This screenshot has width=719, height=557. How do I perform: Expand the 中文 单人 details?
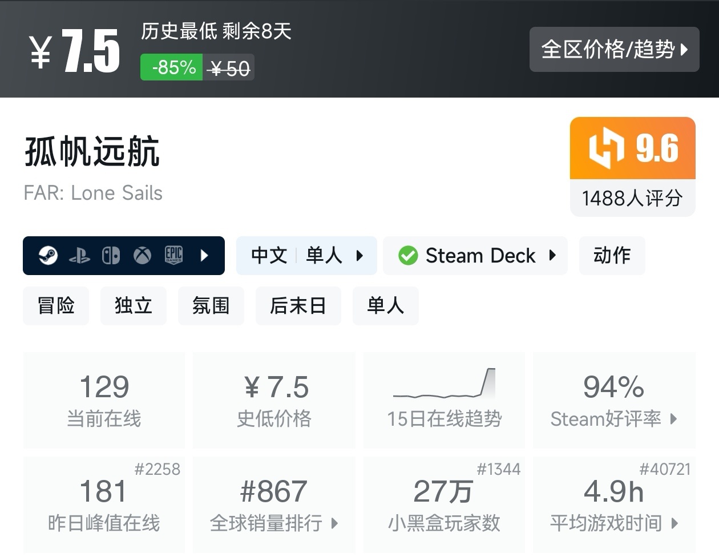361,256
